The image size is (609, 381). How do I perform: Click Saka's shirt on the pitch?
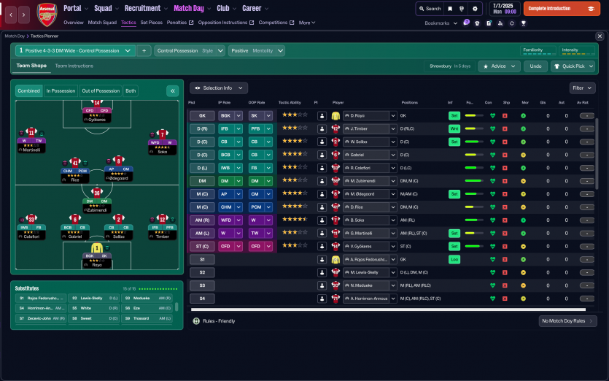coord(162,136)
